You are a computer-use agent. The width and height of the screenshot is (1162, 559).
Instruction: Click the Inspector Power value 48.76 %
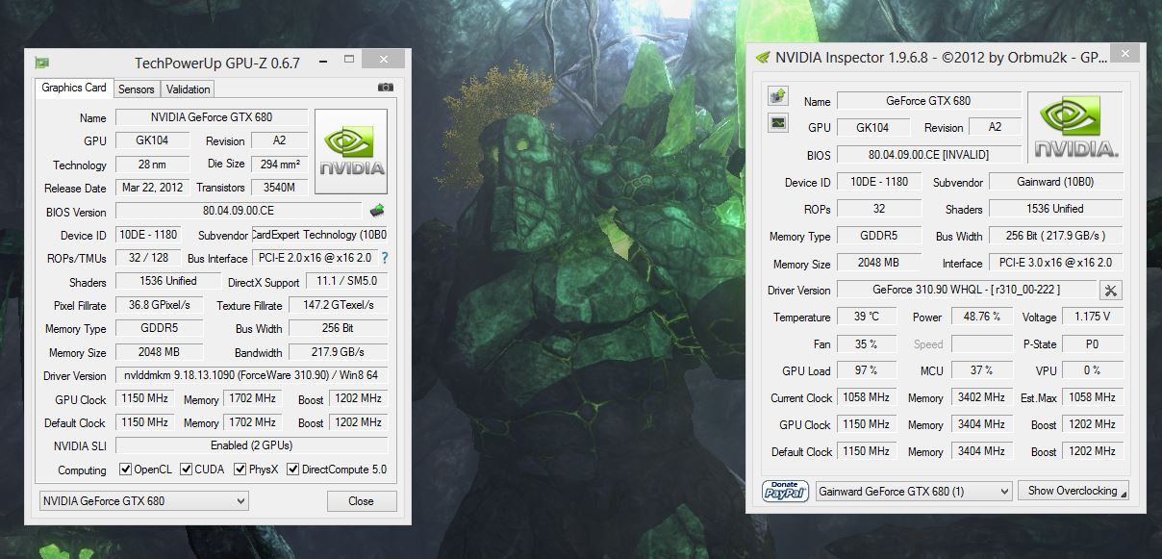coord(982,317)
